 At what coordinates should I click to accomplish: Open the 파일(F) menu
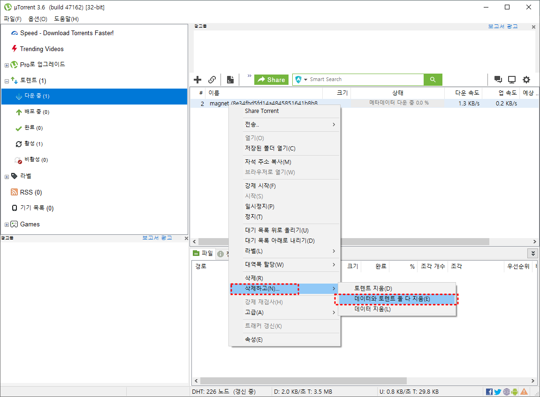point(13,19)
